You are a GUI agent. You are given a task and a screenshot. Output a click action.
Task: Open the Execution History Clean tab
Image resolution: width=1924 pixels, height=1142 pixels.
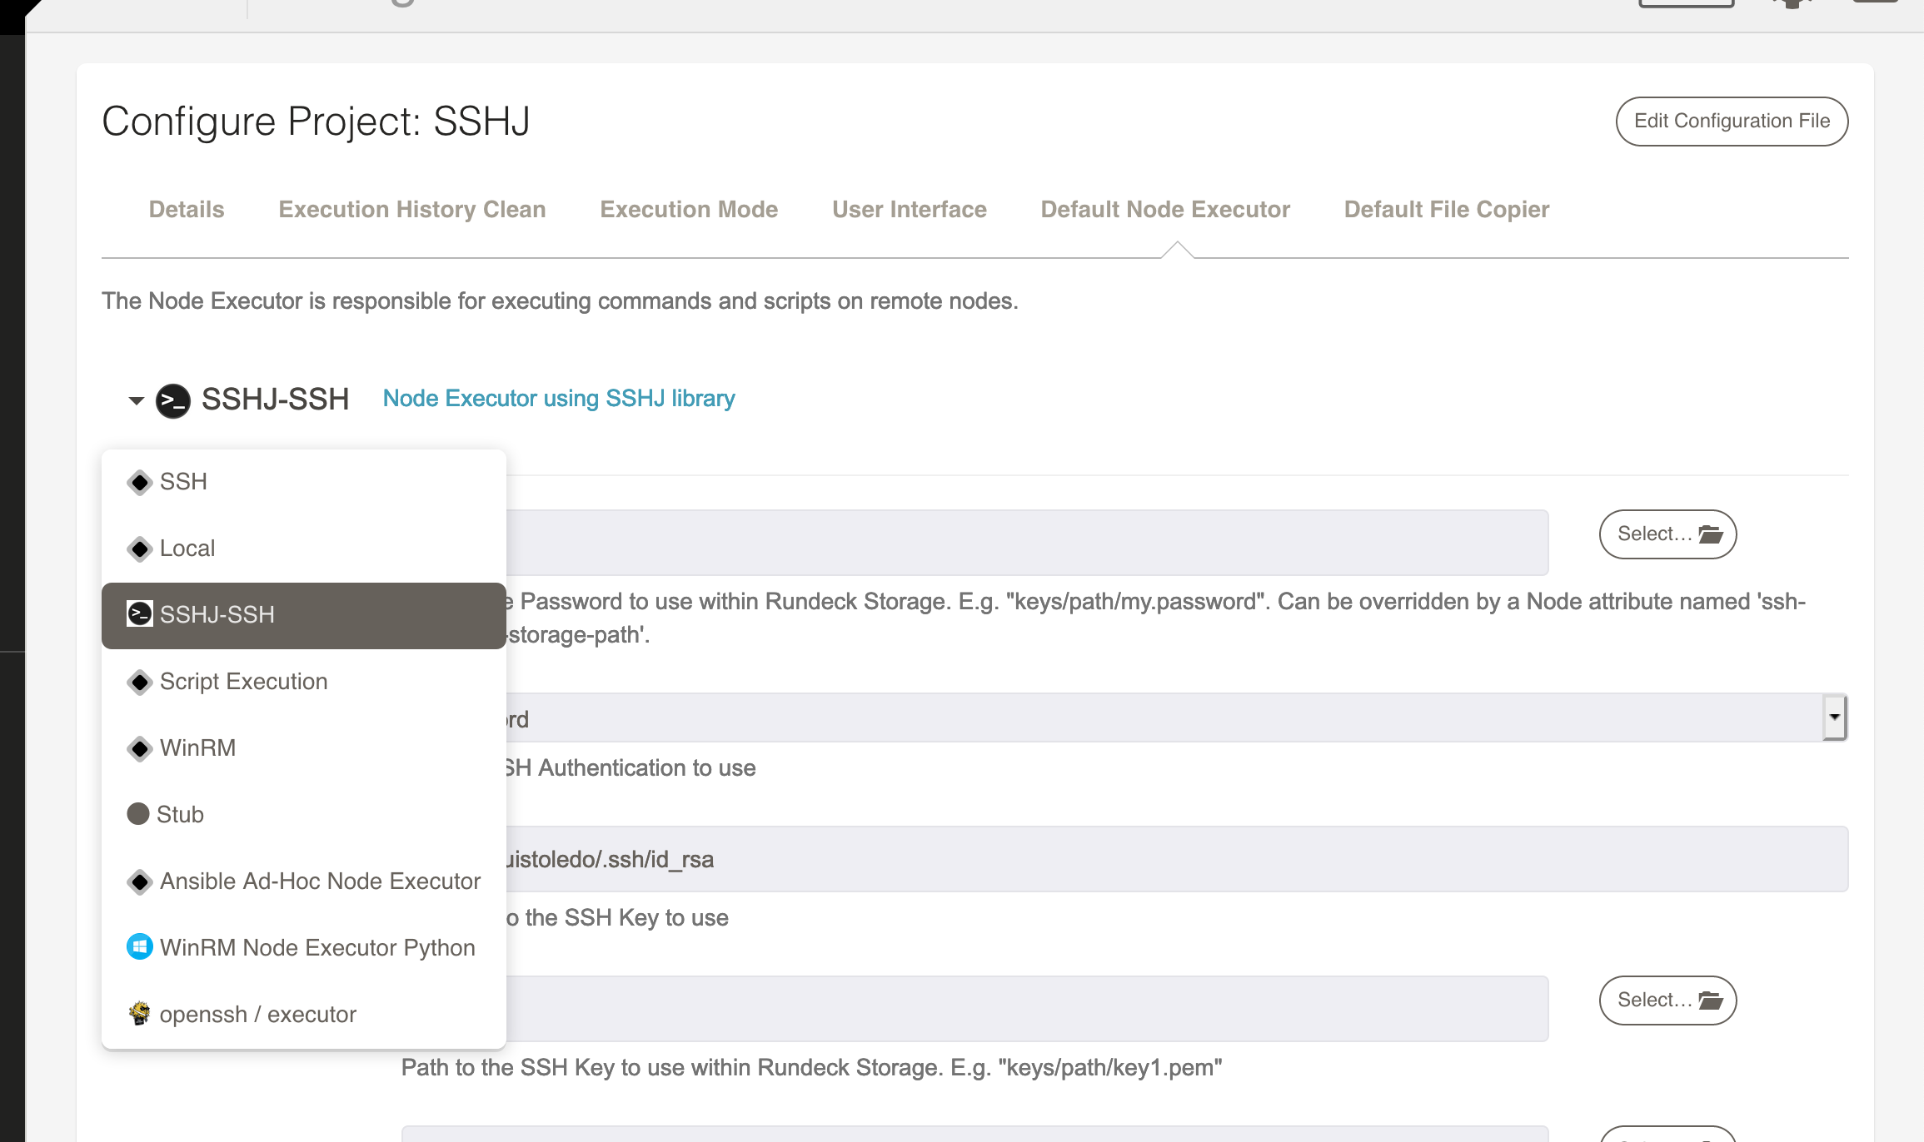pos(412,209)
